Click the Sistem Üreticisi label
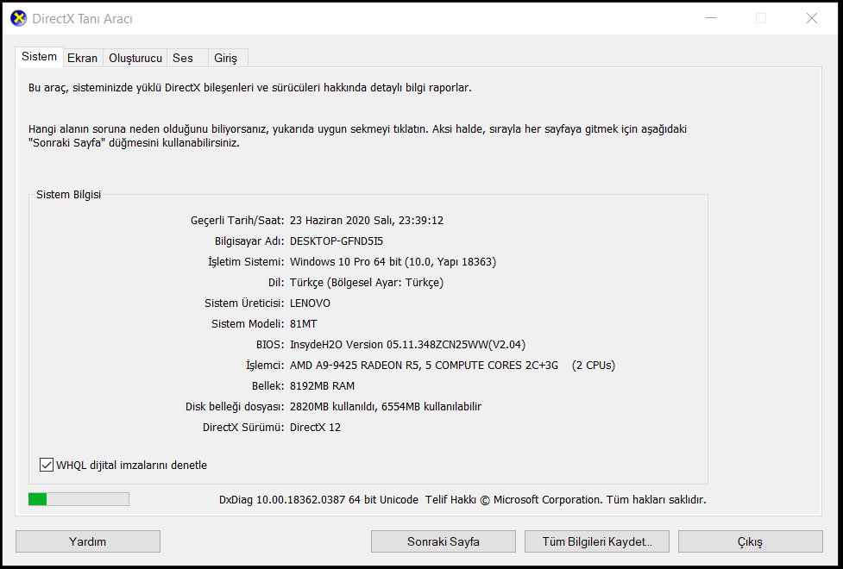Screen dimensions: 843x569 (244, 303)
